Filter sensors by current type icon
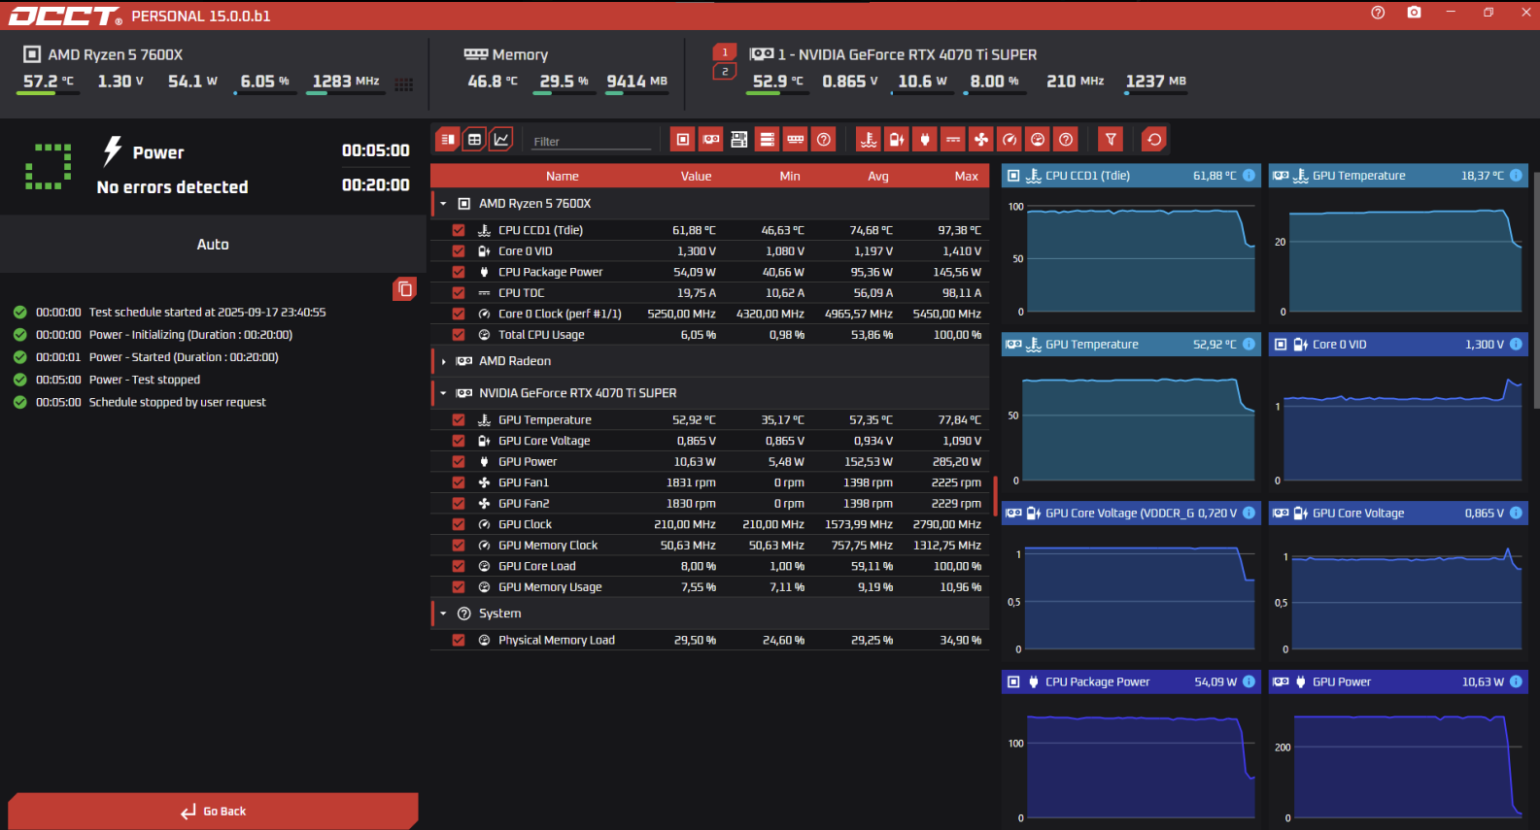Screen dimensions: 1540x830 coord(953,140)
